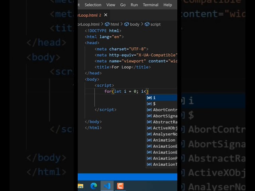Click the meta name viewport line
The height and width of the screenshot is (191, 255).
point(136,61)
